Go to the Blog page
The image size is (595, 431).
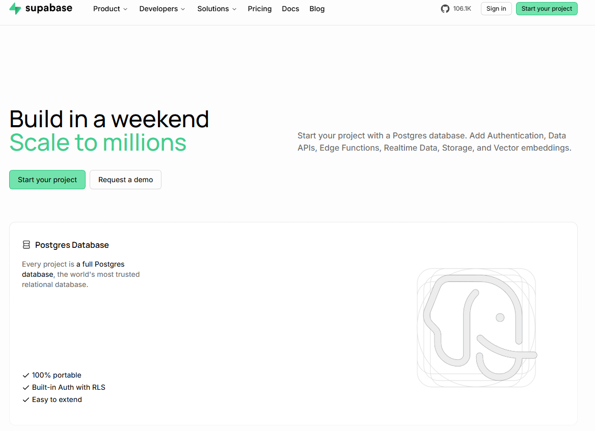(x=317, y=9)
